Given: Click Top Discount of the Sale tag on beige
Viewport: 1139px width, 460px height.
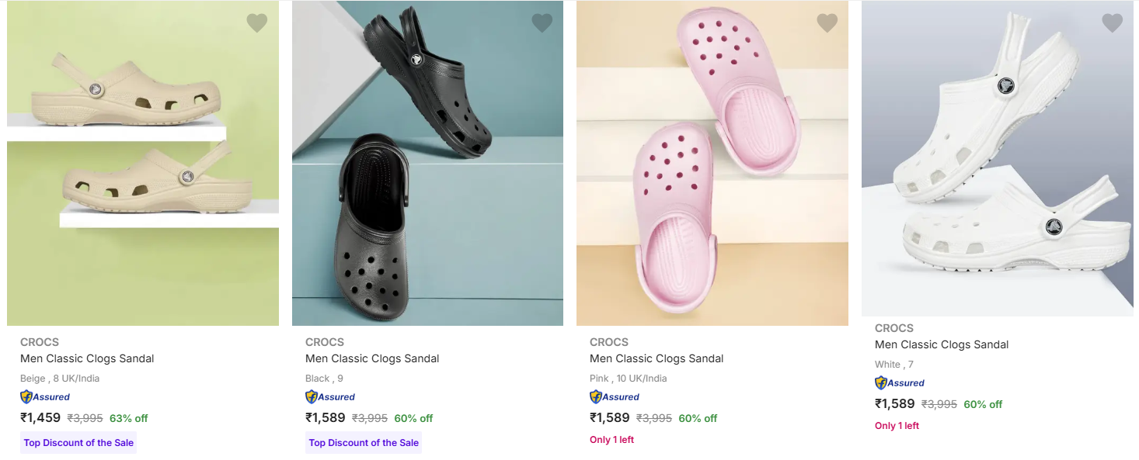Looking at the screenshot, I should (78, 443).
